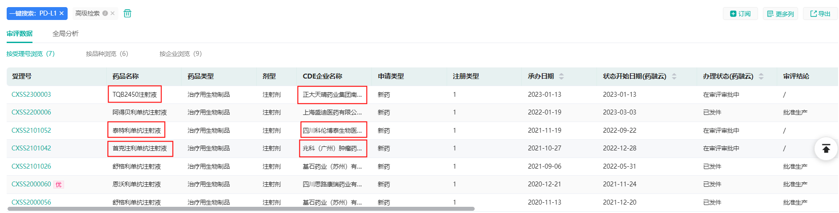
Task: Open acceptance number CXSS2000060
Action: (x=31, y=184)
